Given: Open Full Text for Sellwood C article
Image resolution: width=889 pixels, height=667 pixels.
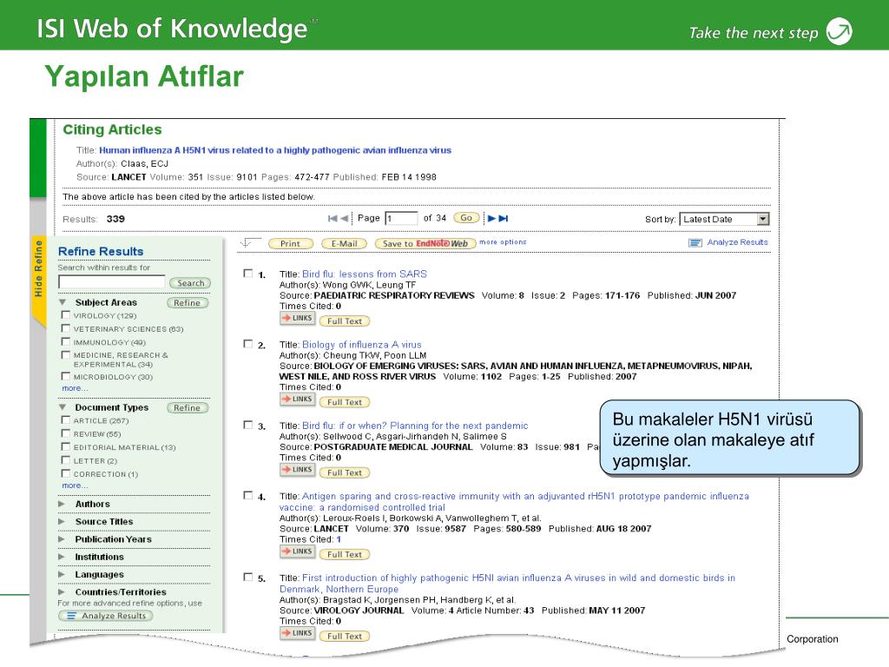Looking at the screenshot, I should coord(344,472).
